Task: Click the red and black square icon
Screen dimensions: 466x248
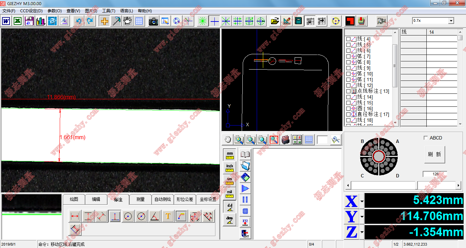Action: coord(350,21)
